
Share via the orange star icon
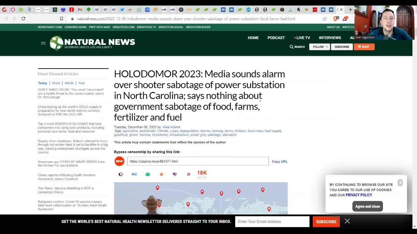[x=161, y=174]
